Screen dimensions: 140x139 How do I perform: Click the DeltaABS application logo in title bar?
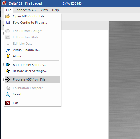[x=4, y=3]
